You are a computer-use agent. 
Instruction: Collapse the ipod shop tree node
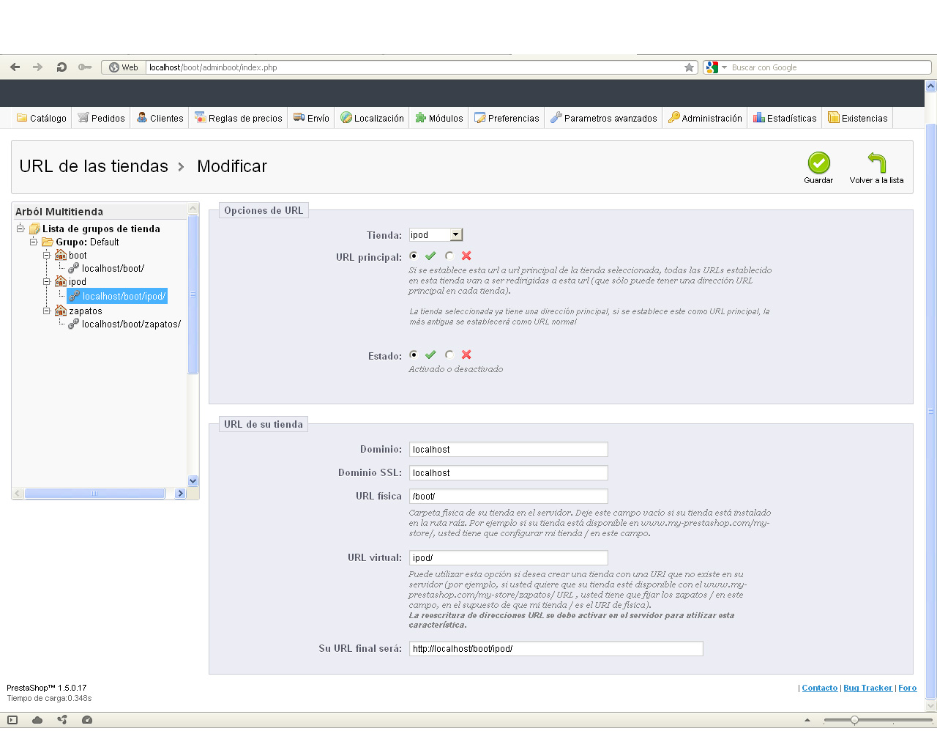(x=47, y=281)
